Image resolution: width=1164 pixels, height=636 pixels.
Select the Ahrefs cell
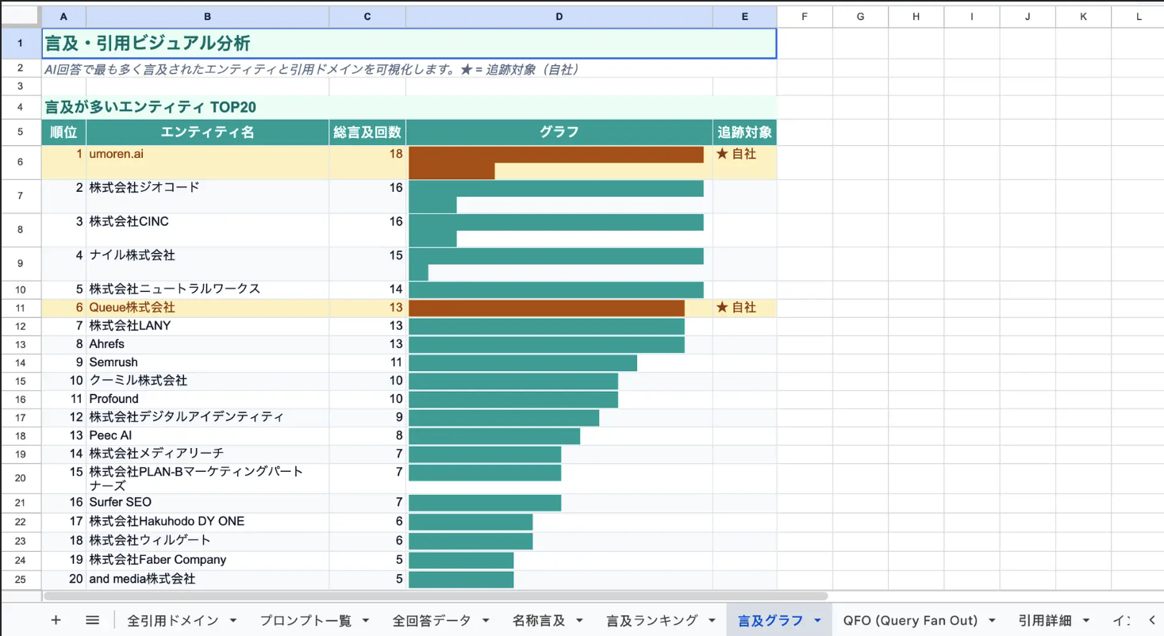[208, 344]
